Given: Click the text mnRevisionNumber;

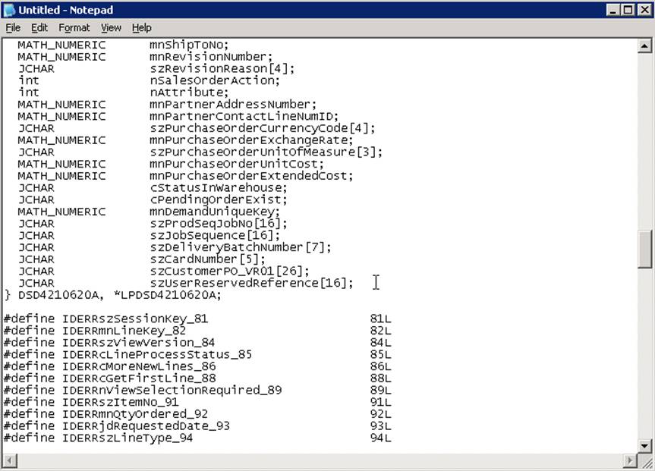Looking at the screenshot, I should point(211,56).
